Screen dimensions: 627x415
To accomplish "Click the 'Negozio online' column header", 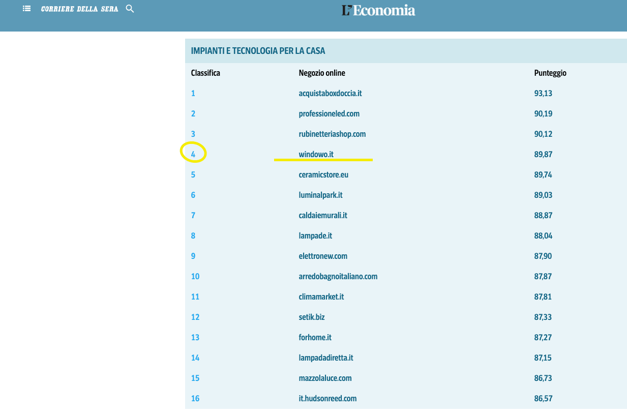I will [322, 73].
